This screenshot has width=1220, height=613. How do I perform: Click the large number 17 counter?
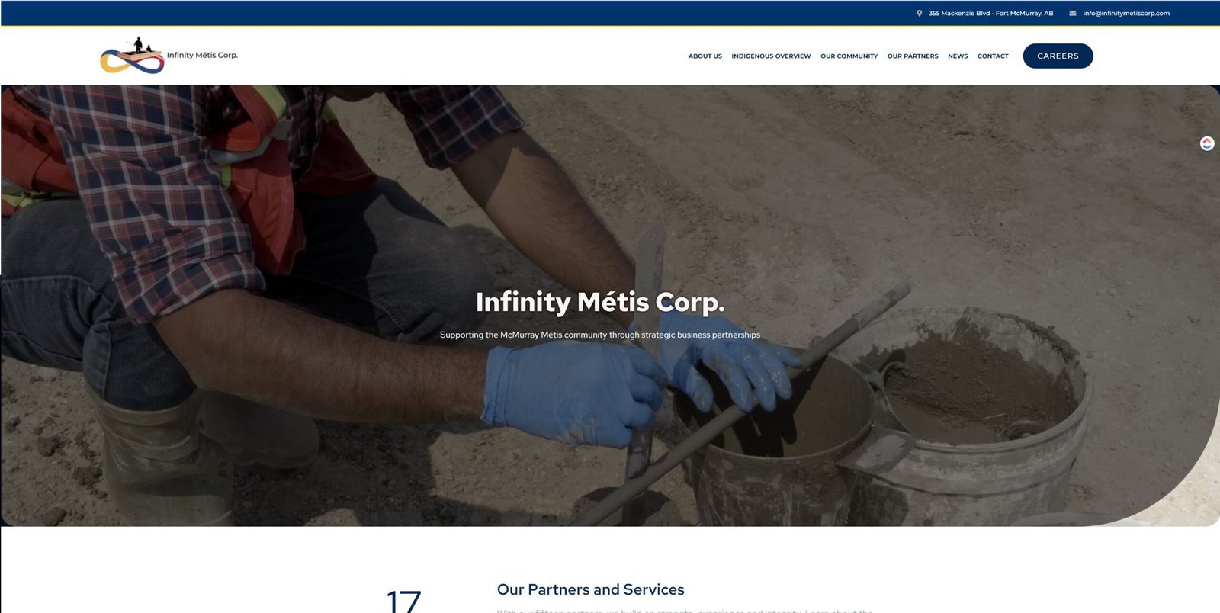(403, 600)
